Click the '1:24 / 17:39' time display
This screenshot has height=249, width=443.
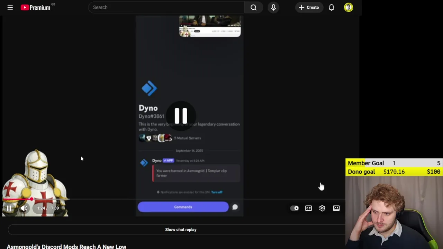pyautogui.click(x=48, y=208)
